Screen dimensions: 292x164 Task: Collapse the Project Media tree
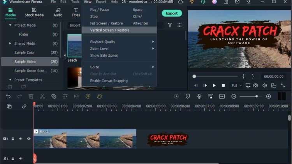(x=10, y=25)
